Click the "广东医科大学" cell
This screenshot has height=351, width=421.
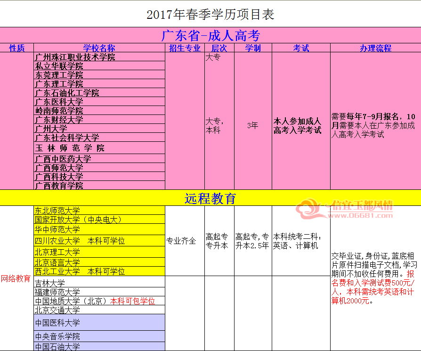point(99,101)
